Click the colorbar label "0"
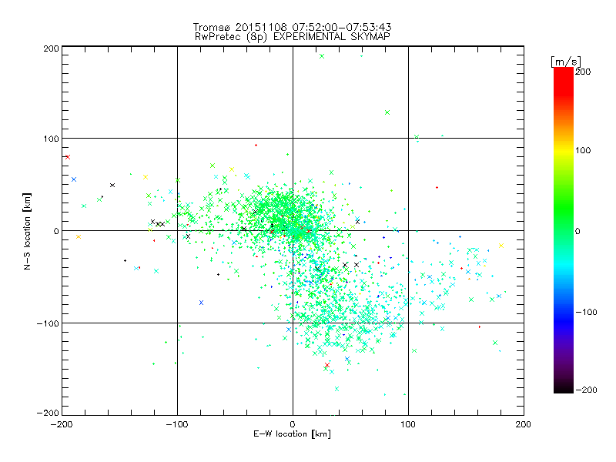 578,231
